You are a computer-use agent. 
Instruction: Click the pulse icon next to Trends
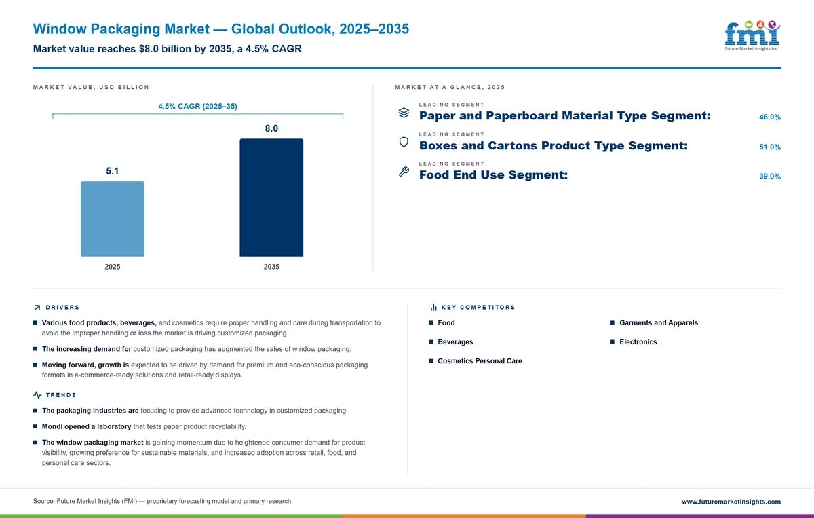(x=37, y=395)
